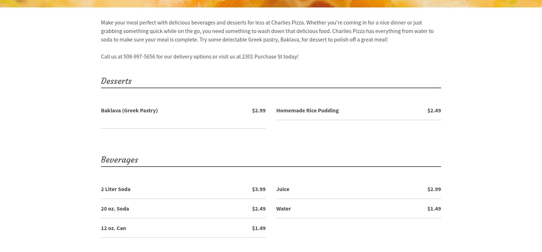The height and width of the screenshot is (252, 542).
Task: Click the pizza banner image at top
Action: [x=271, y=3]
